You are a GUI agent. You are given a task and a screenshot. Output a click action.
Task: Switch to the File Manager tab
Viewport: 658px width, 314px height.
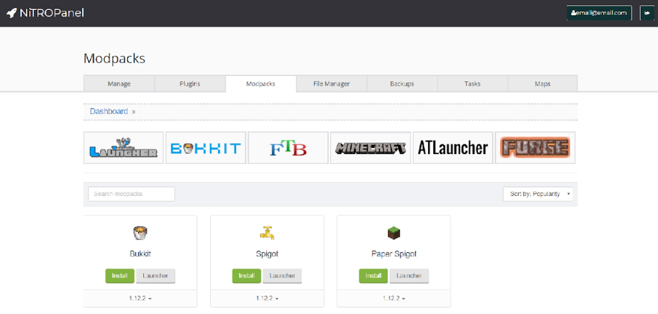(331, 84)
